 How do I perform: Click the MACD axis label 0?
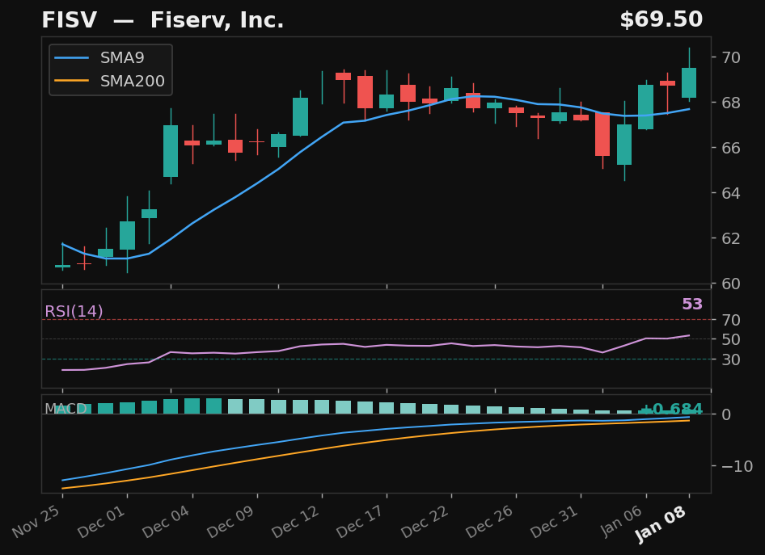coord(726,414)
